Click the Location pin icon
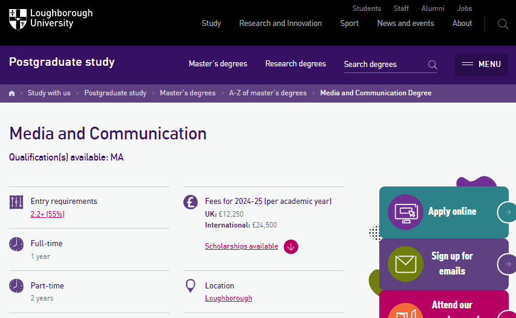This screenshot has height=318, width=516. click(x=191, y=286)
